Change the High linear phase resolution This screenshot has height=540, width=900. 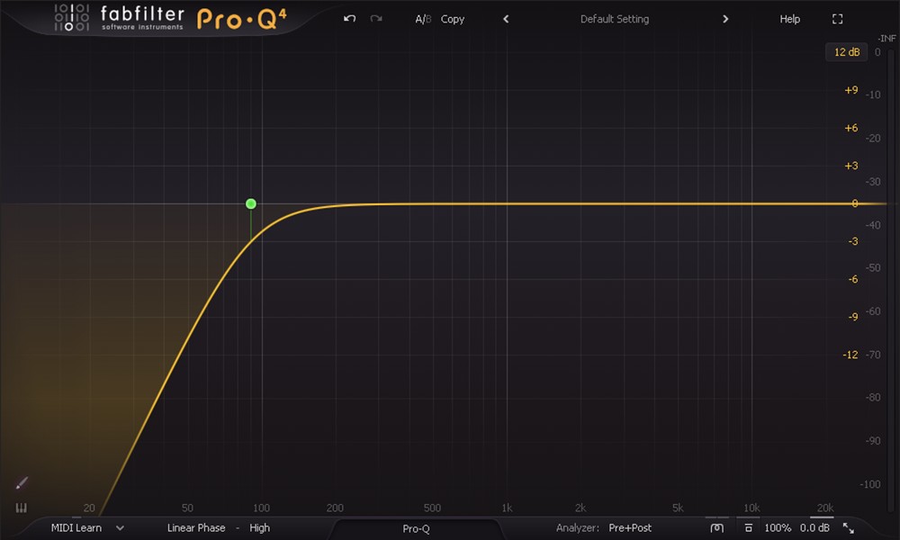click(x=259, y=528)
